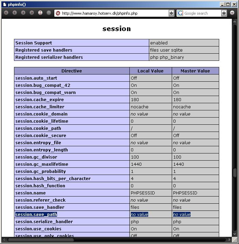239x244 pixels.
Task: Click the Fast Forward navigation button
Action: click(x=32, y=13)
